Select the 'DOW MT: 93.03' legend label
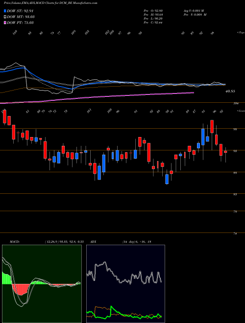The width and height of the screenshot is (245, 323). point(21,17)
